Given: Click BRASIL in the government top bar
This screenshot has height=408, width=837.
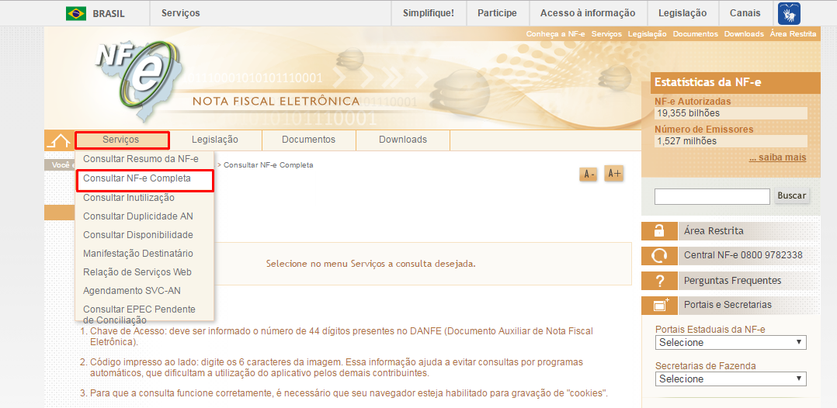Looking at the screenshot, I should (x=109, y=14).
